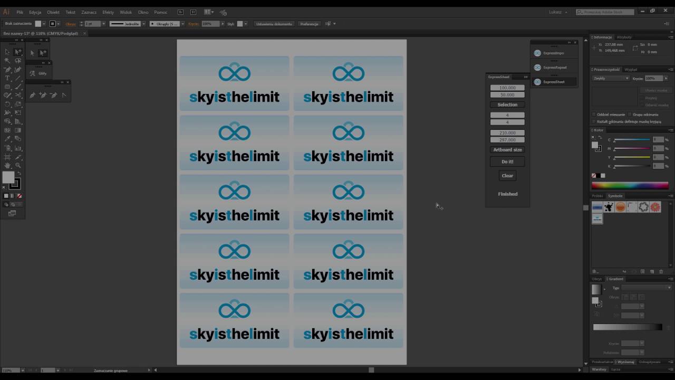
Task: Open the Edycja menu
Action: [x=35, y=12]
